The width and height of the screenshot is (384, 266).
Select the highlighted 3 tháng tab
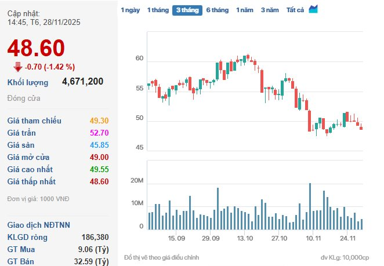pos(187,10)
